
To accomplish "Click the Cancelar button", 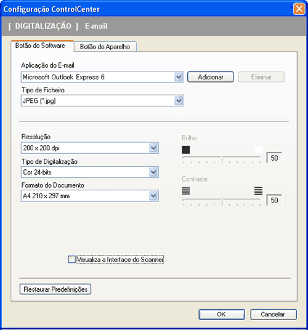I will (274, 314).
